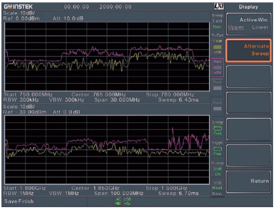Screen dimensions: 275x210
Task: Select the Fast sweep mode indicator
Action: (217, 21)
